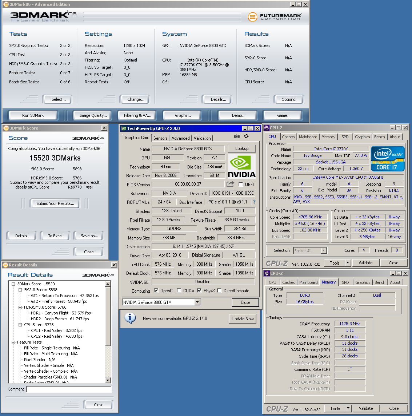Toggle the PhysX computing checkbox
The width and height of the screenshot is (412, 416).
click(199, 290)
